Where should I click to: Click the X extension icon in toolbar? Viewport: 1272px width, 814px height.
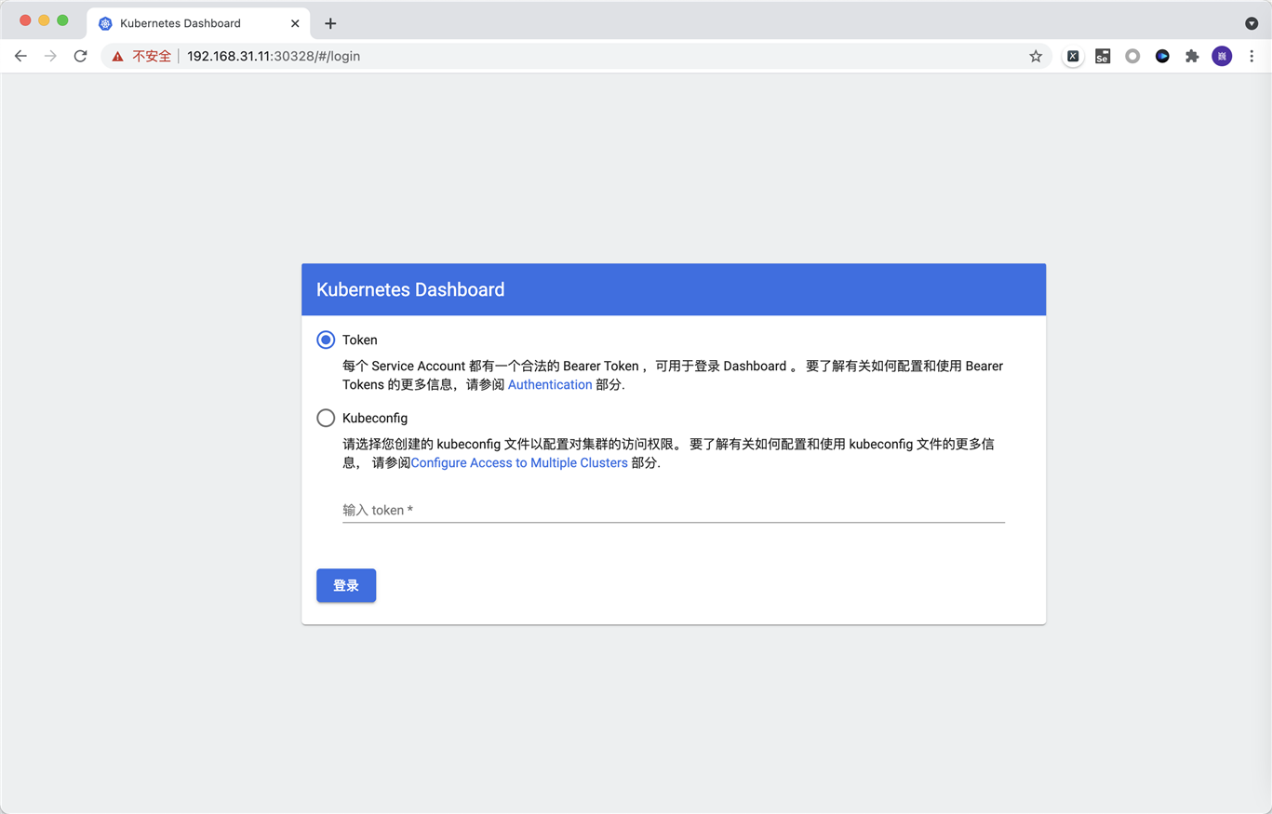click(x=1073, y=56)
